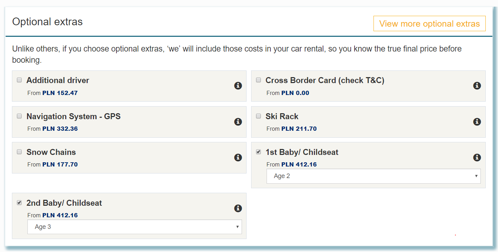This screenshot has width=498, height=252.
Task: Open Snow Chains info icon
Action: pos(238,157)
